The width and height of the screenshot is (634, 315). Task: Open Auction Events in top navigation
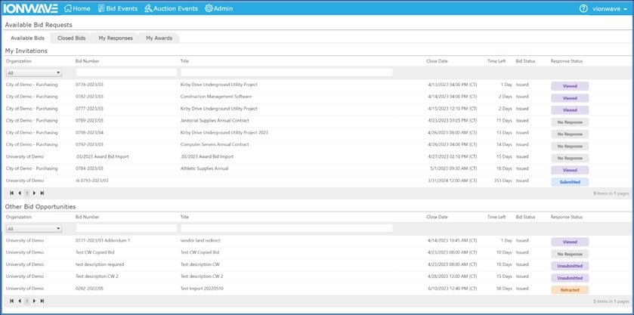172,8
